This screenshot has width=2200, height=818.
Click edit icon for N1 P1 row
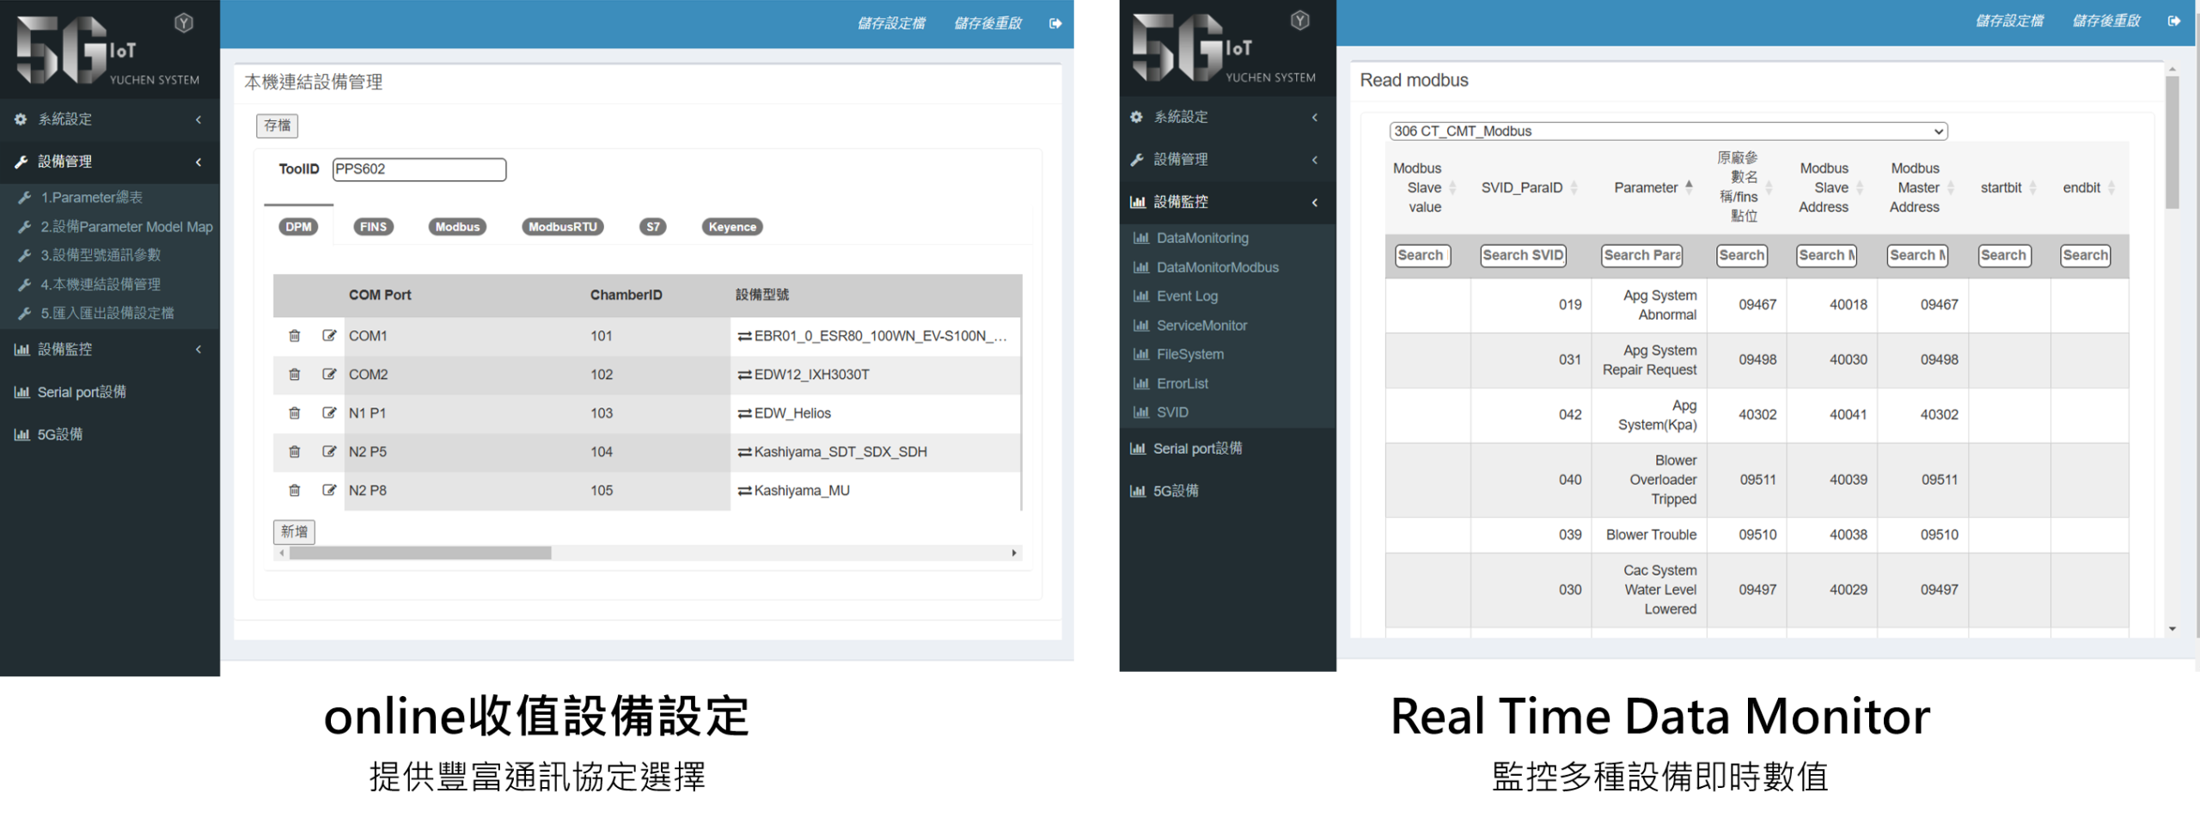click(x=329, y=413)
